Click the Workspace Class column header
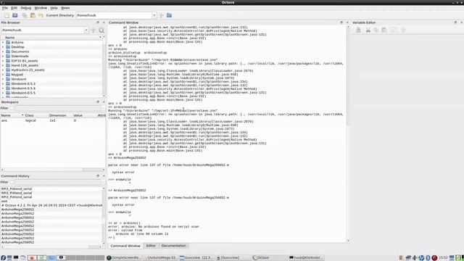The image size is (464, 261). (36, 115)
